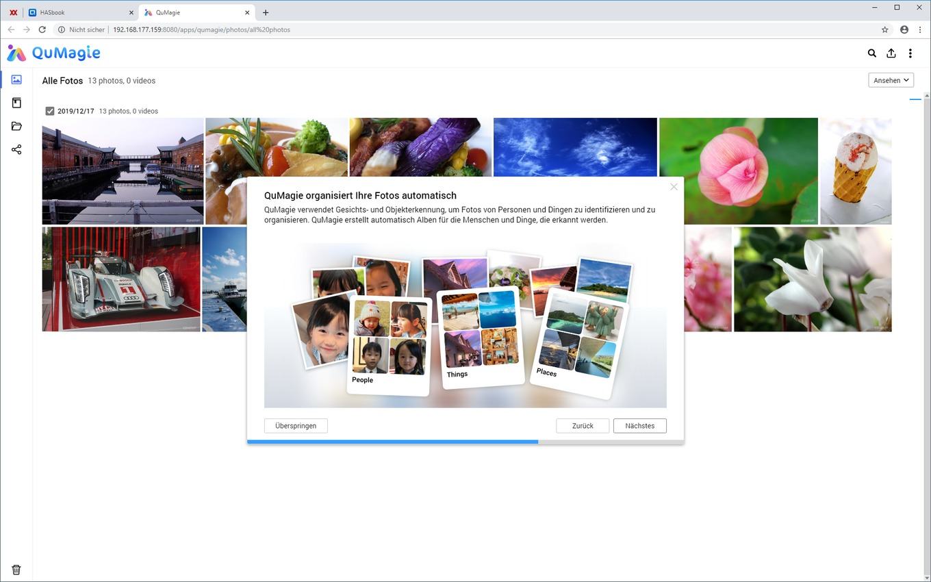
Task: Open the pink blossoms photo thumbnail
Action: 708,279
